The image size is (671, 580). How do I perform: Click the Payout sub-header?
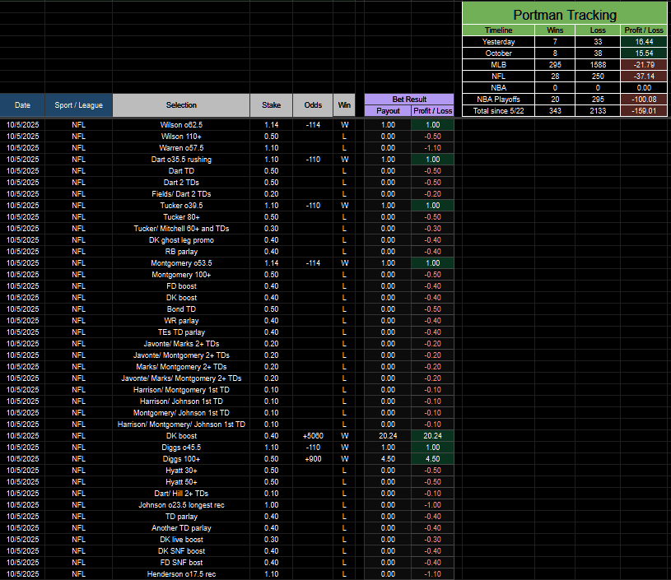(388, 111)
